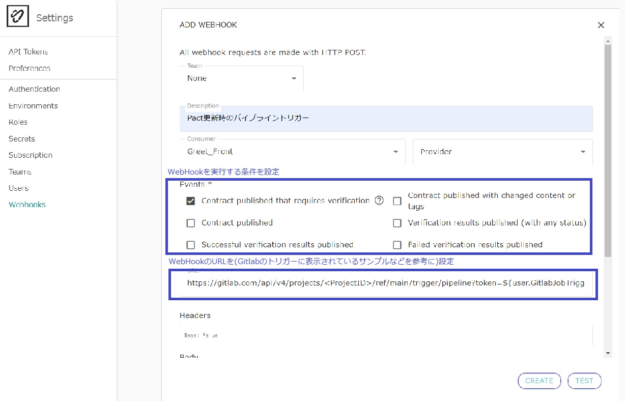Go to Environments in the sidebar

[x=33, y=106]
